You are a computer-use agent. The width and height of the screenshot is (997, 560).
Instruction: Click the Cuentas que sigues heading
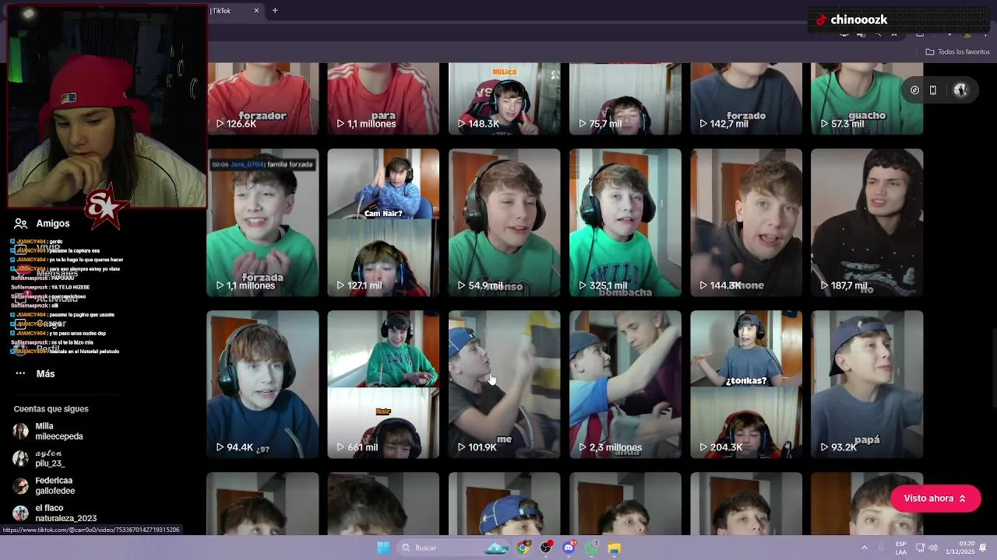tap(51, 409)
